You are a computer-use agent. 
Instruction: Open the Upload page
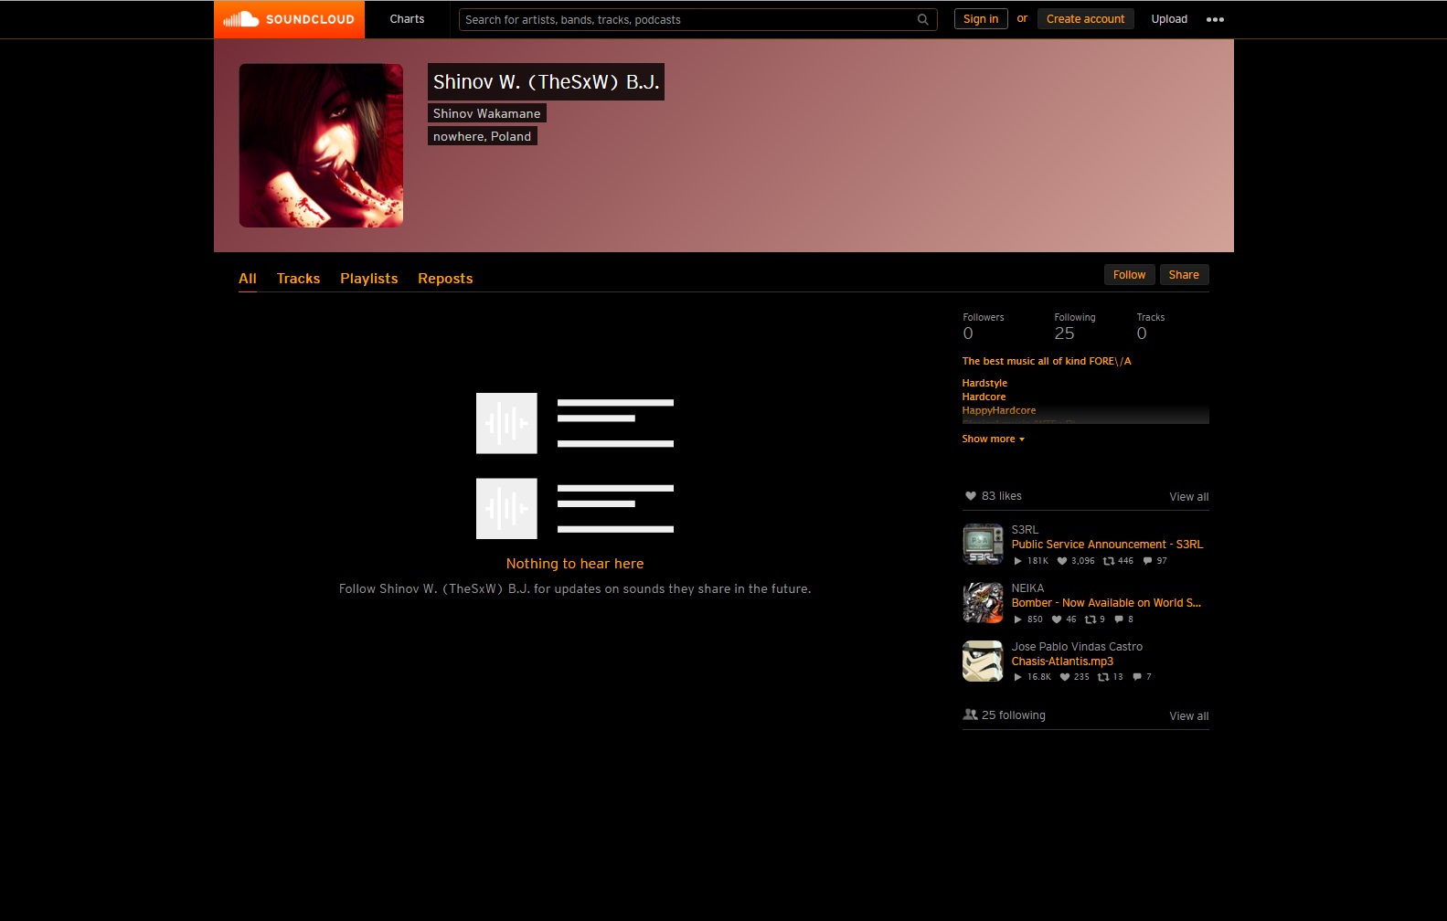(1169, 19)
